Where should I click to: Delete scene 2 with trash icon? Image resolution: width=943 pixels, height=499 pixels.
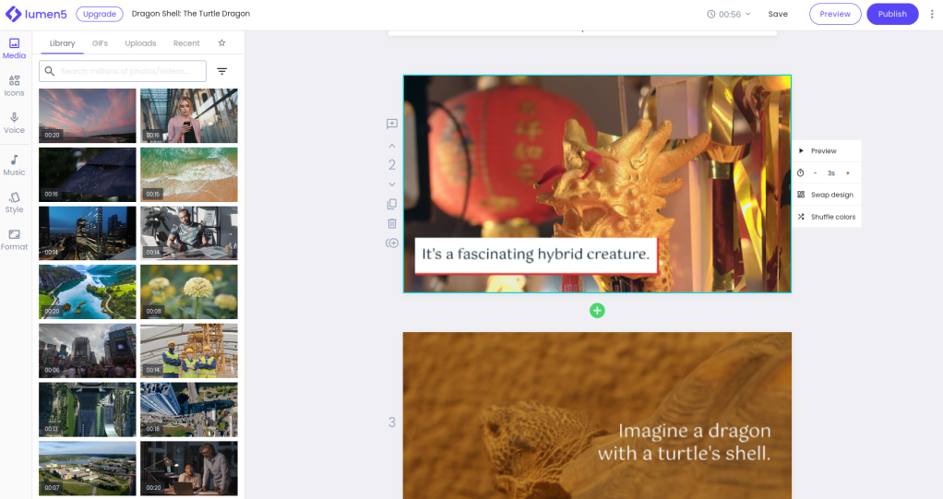392,223
